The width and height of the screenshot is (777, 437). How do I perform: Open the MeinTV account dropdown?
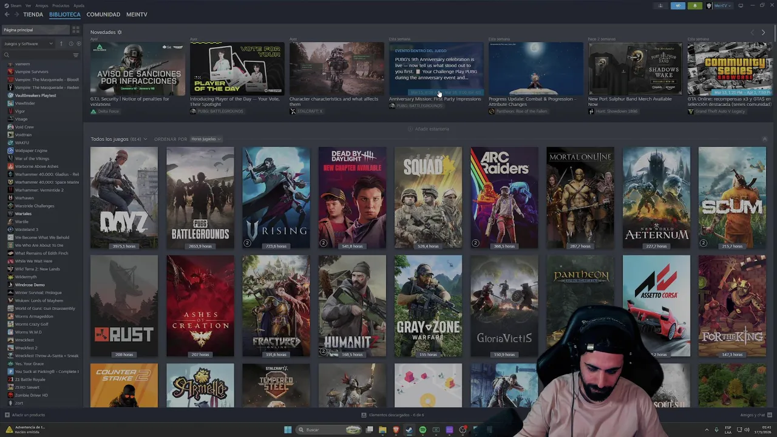[x=719, y=5]
